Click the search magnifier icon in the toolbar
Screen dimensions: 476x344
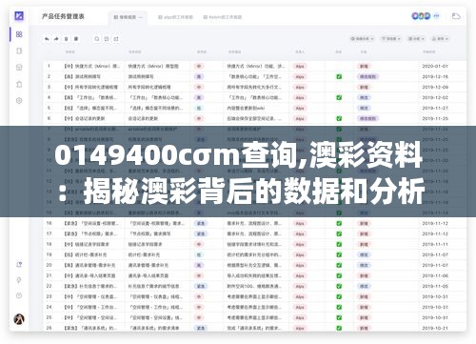point(97,39)
